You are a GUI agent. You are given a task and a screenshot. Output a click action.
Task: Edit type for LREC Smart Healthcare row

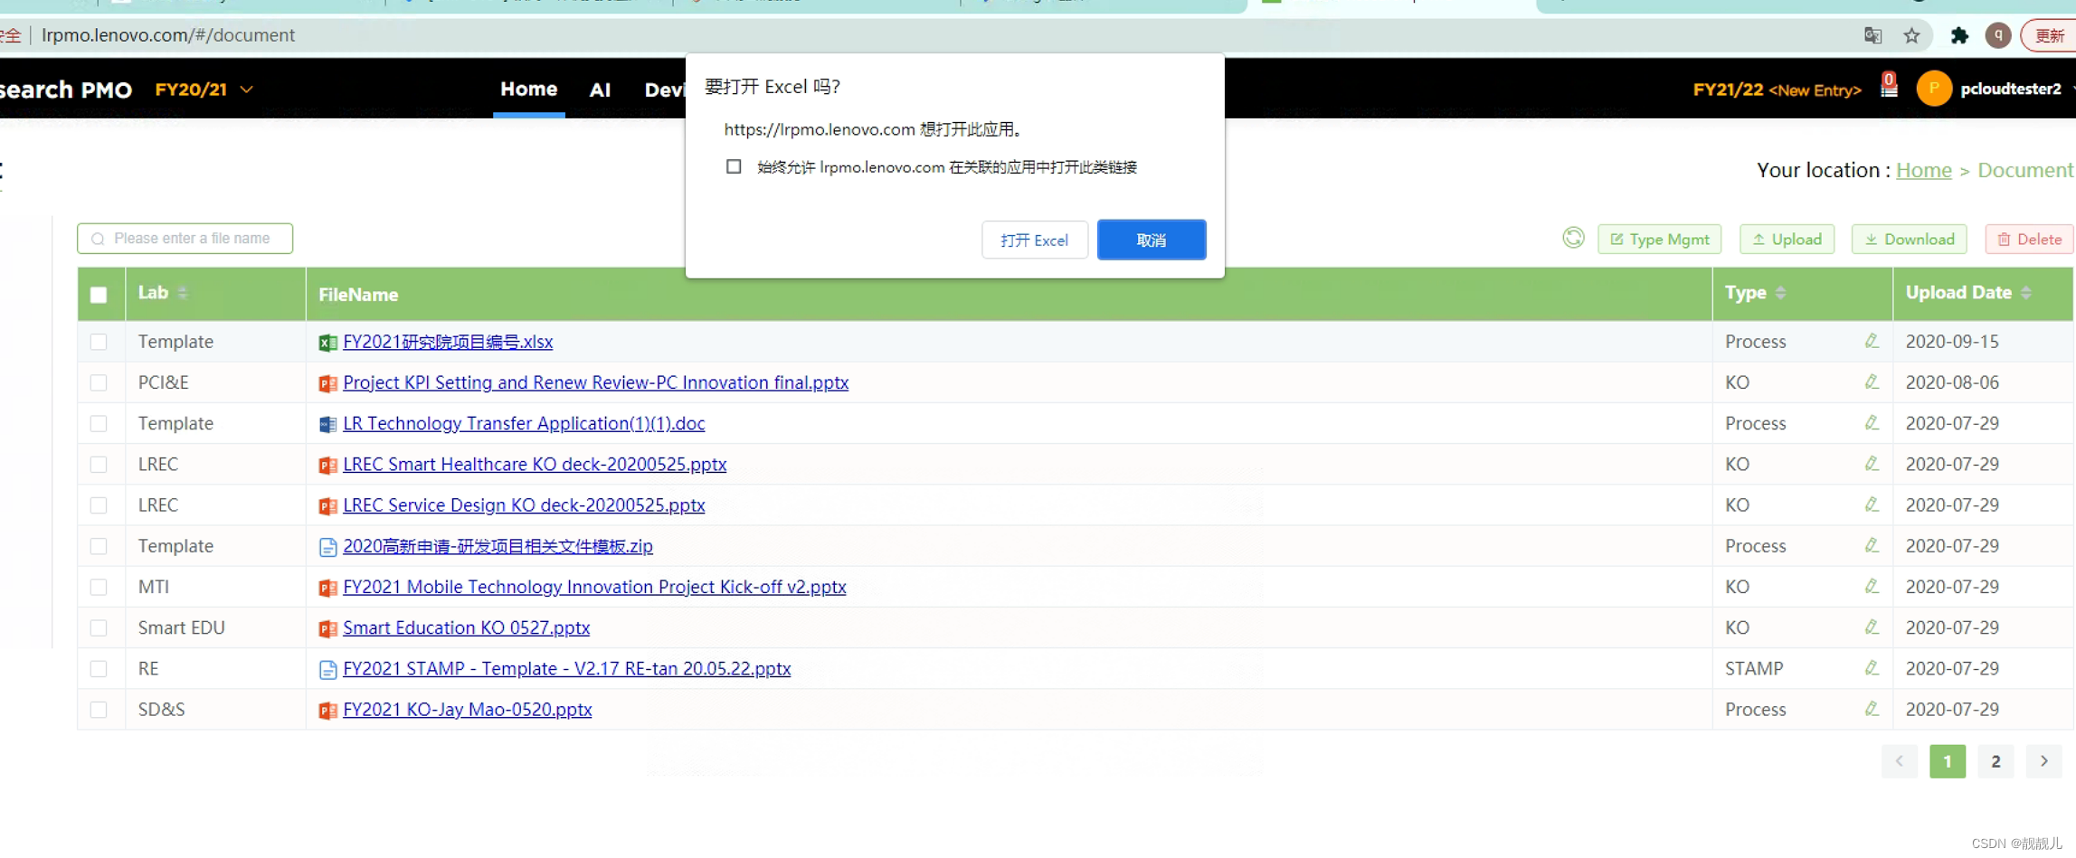point(1872,464)
